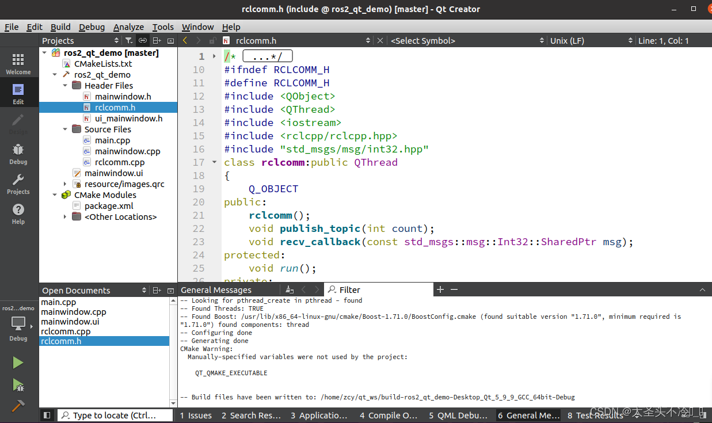
Task: Collapse the ros2_qt_demo [master] project node
Action: [x=44, y=53]
